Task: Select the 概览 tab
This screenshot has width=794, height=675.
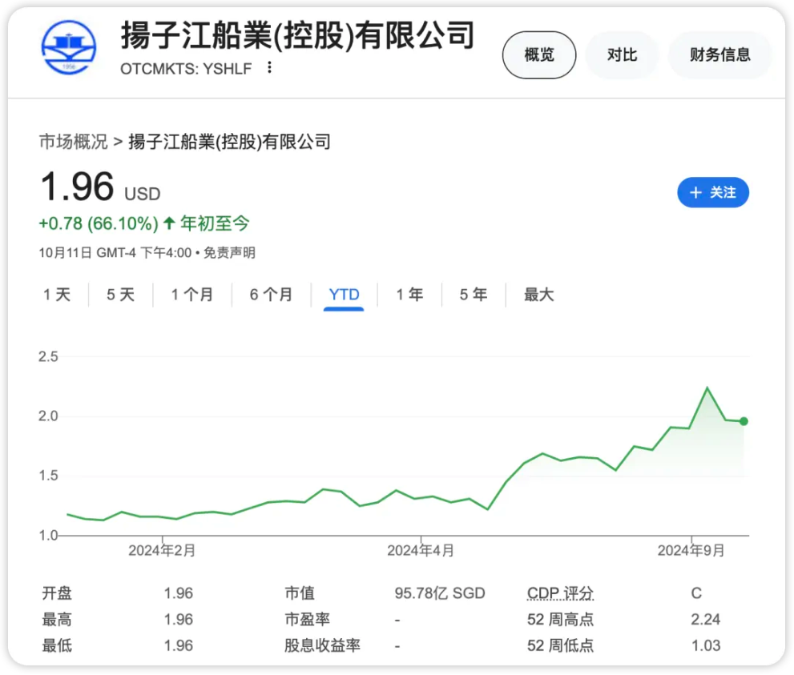Action: pyautogui.click(x=538, y=54)
